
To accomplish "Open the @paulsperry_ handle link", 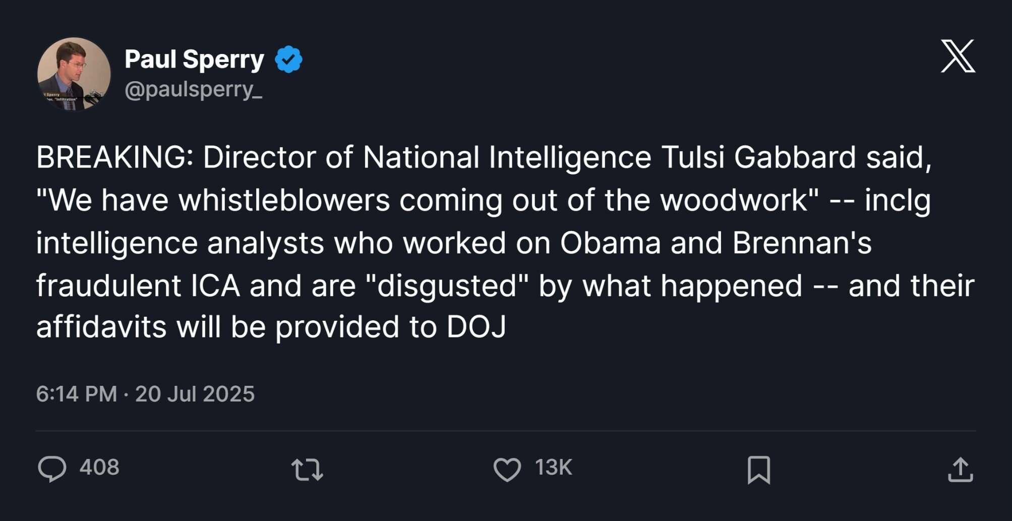I will click(193, 89).
